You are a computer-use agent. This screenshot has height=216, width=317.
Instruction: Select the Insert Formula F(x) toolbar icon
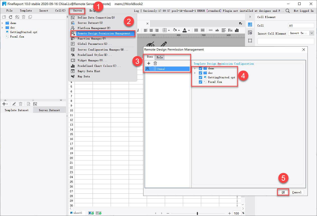point(230,30)
